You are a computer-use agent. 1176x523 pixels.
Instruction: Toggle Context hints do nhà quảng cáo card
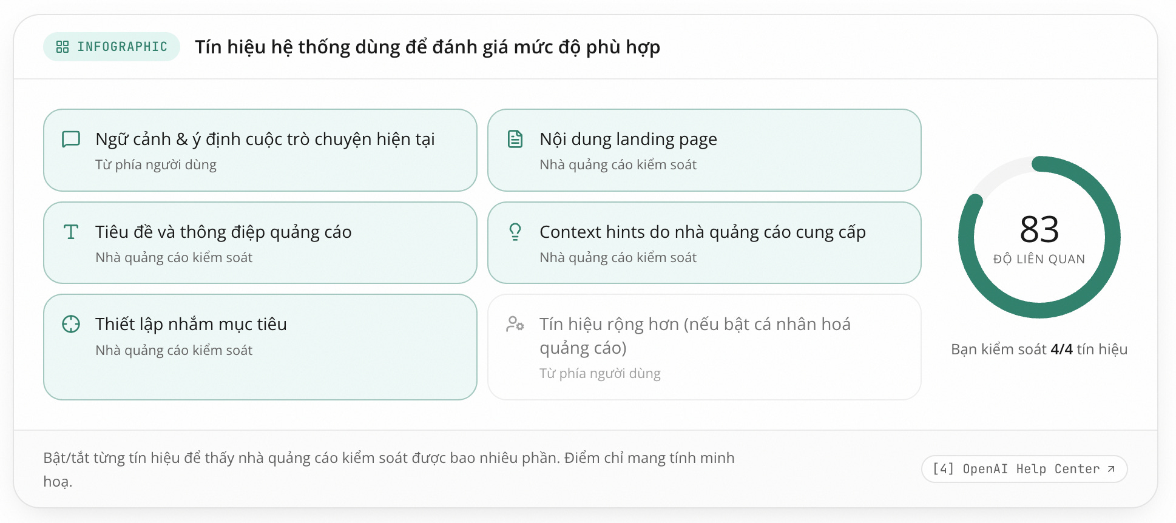pos(705,243)
